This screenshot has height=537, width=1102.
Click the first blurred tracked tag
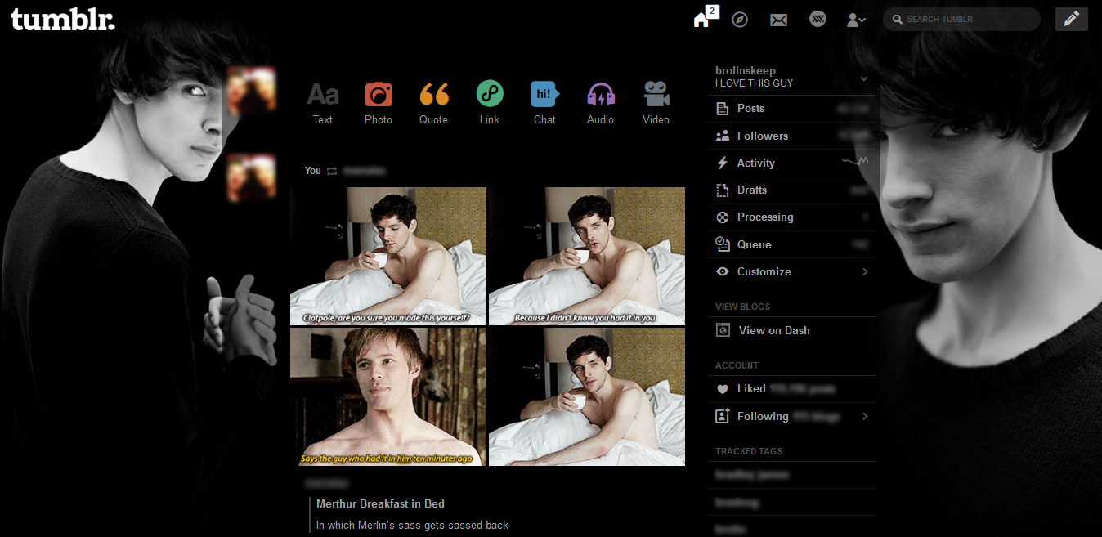pos(752,475)
